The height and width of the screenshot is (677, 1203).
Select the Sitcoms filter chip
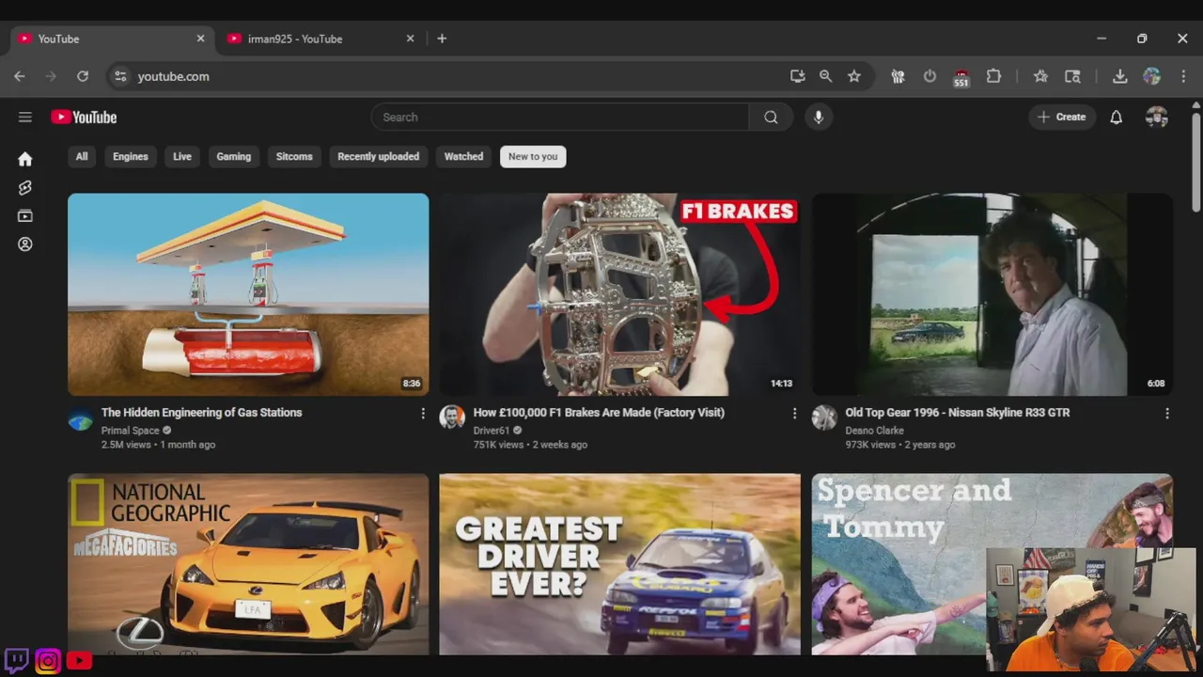294,157
